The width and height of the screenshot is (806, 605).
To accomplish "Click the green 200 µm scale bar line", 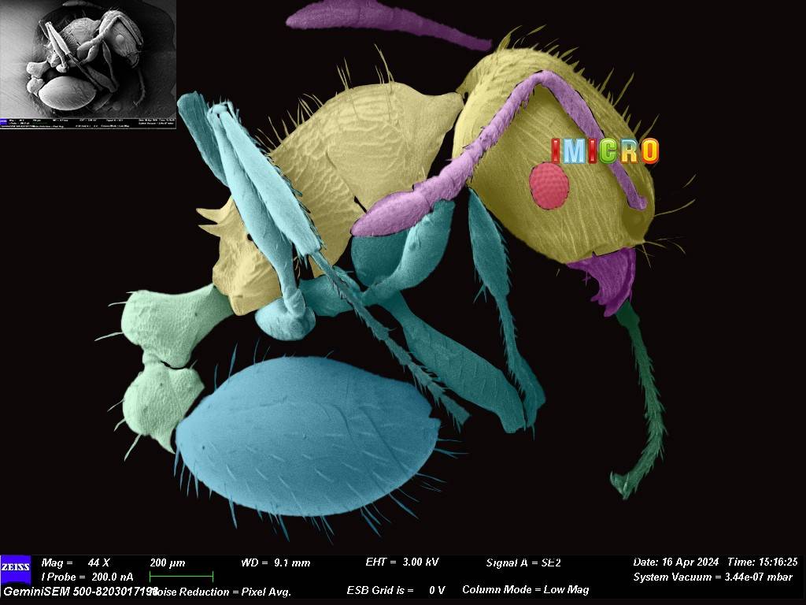I will pos(181,577).
